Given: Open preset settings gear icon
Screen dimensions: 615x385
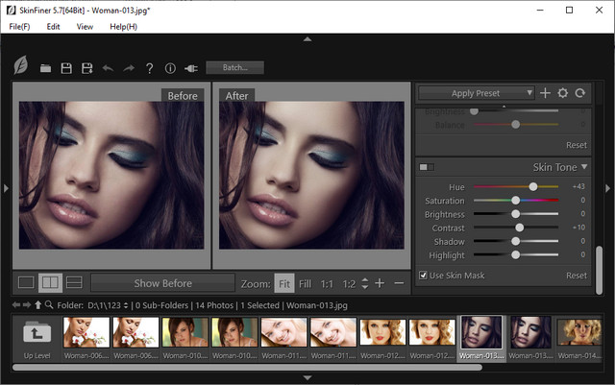Looking at the screenshot, I should (x=563, y=93).
